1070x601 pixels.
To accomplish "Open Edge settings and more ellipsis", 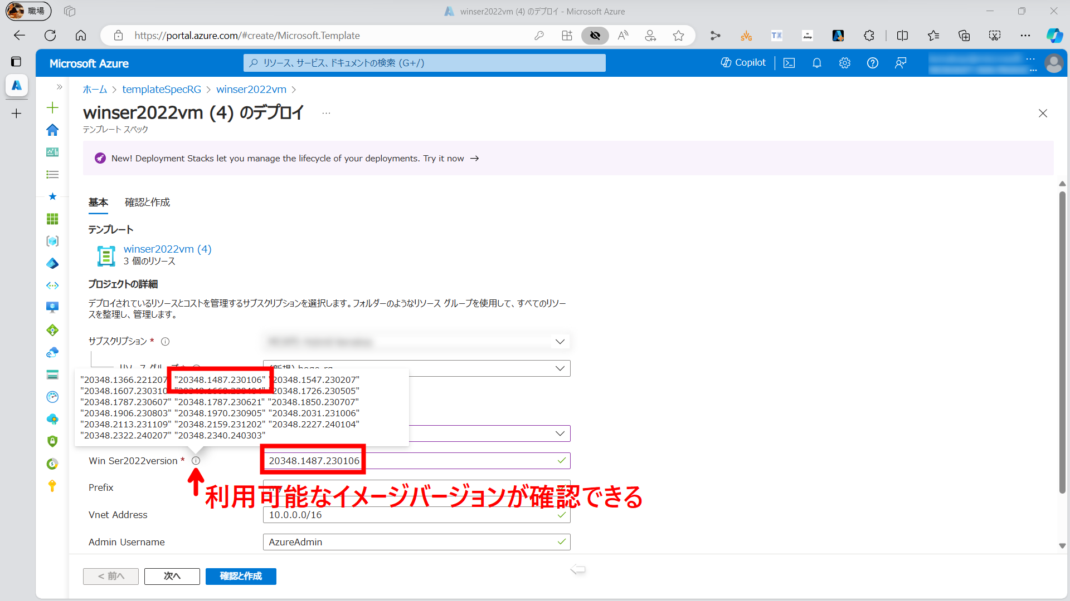I will coord(1025,36).
